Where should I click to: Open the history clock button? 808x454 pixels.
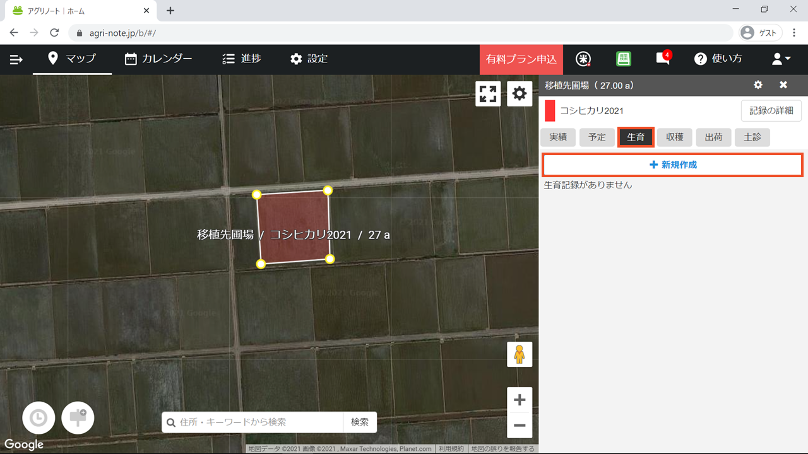[39, 418]
